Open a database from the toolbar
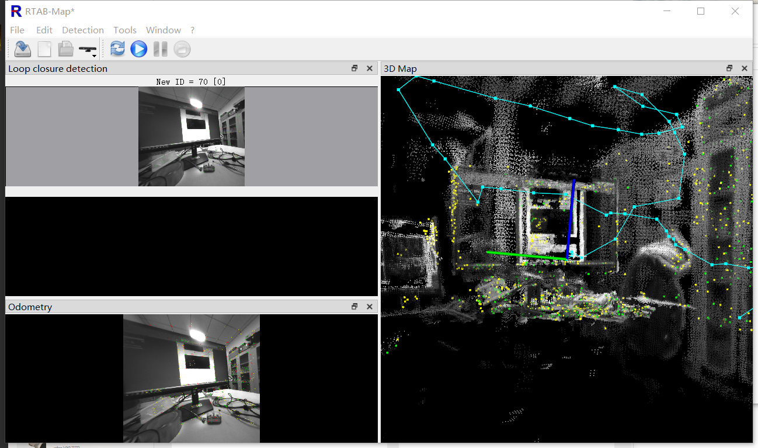The height and width of the screenshot is (448, 758). point(22,49)
